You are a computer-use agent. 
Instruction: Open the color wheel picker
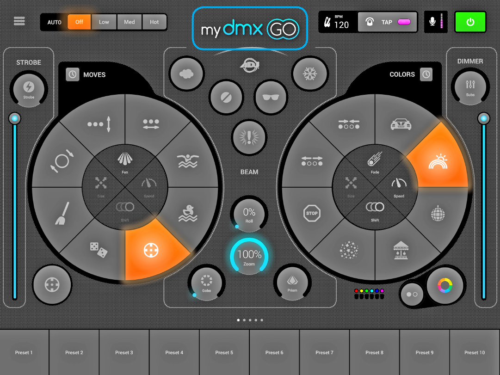point(445,285)
